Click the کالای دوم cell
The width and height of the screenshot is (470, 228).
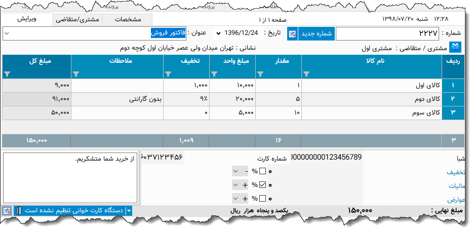[x=372, y=99]
